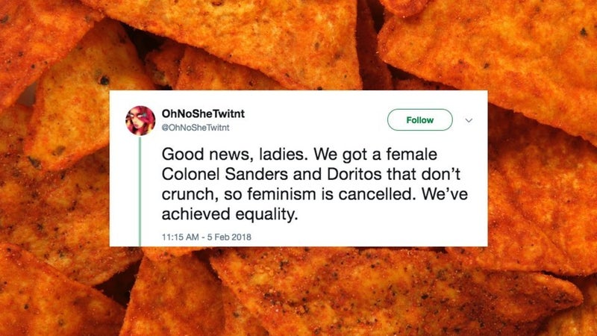Click the word 'female' in tweet
Screen dimensions: 597x336
click(411, 155)
